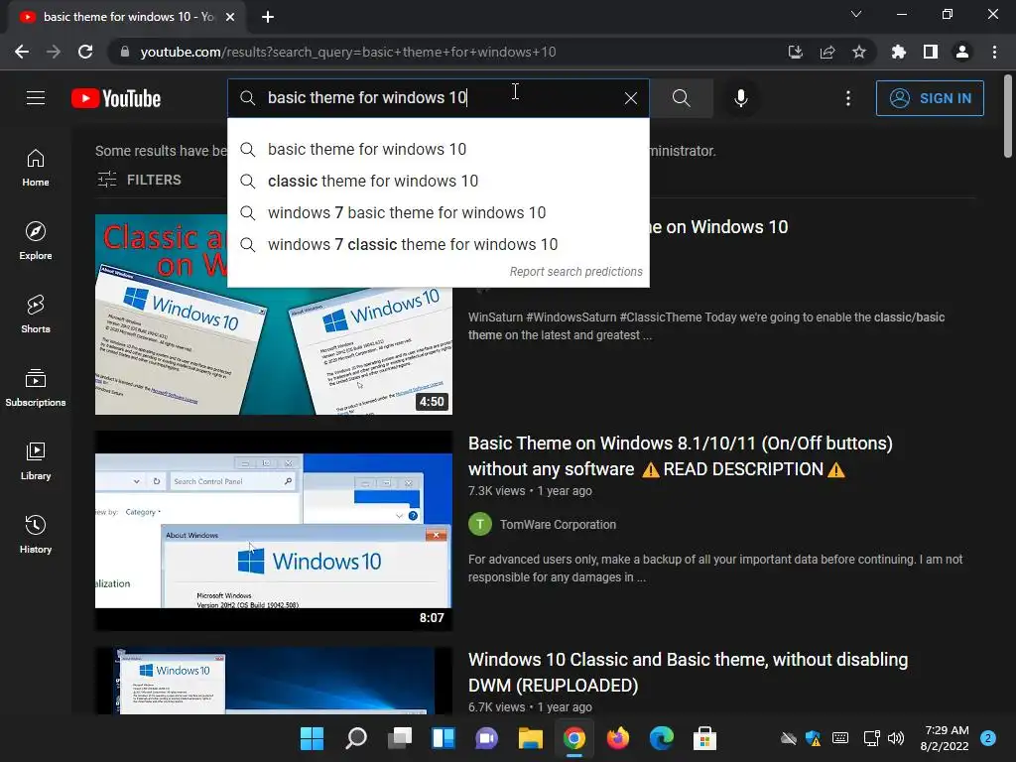Select suggestion 'basic theme for windows 10'
The height and width of the screenshot is (762, 1016).
[x=438, y=149]
